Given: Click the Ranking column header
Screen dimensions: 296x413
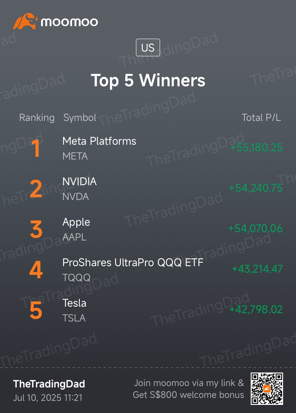Looking at the screenshot, I should [x=37, y=118].
